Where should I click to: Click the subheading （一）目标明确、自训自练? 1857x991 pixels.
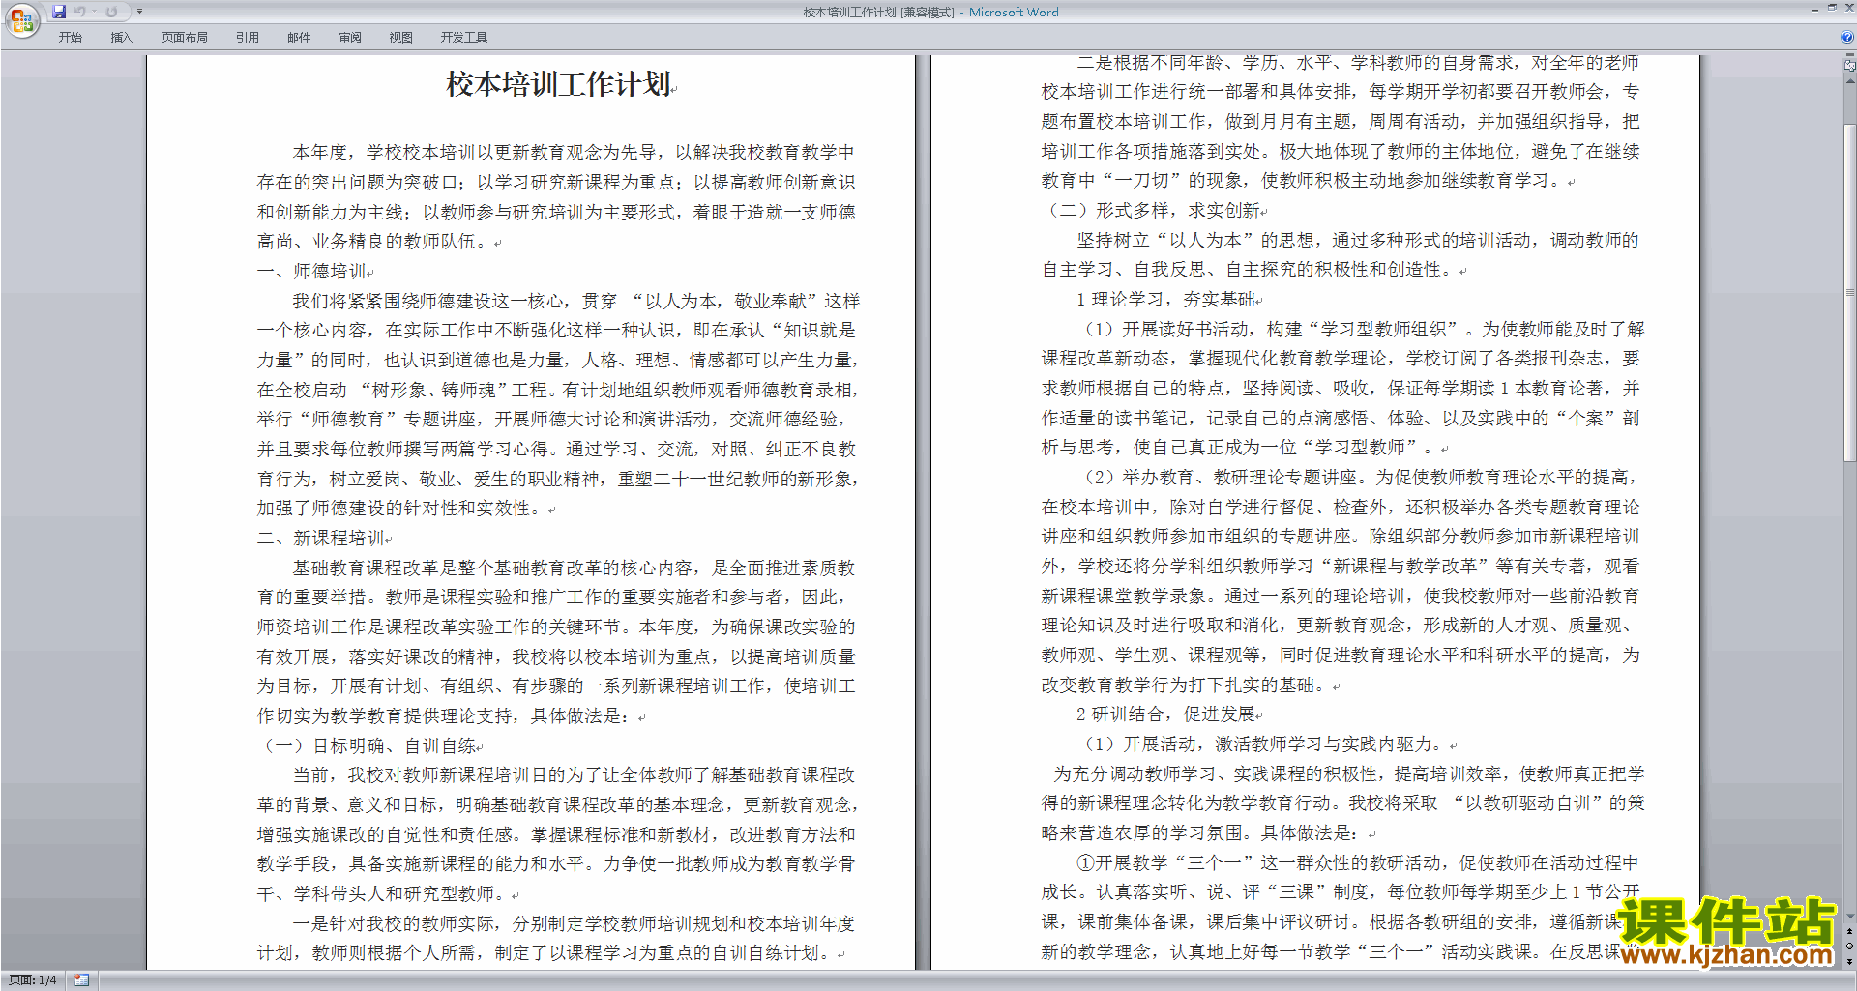point(370,745)
